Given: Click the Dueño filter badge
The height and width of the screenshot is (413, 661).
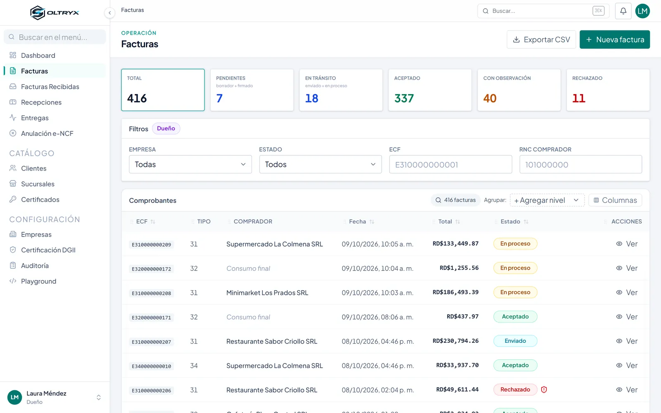Looking at the screenshot, I should 166,128.
